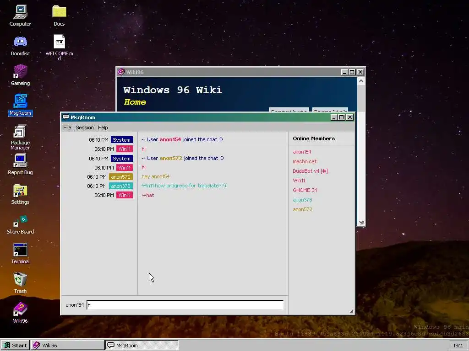Screen dimensions: 469x351
Task: Launch the Report Bug icon
Action: click(x=20, y=164)
